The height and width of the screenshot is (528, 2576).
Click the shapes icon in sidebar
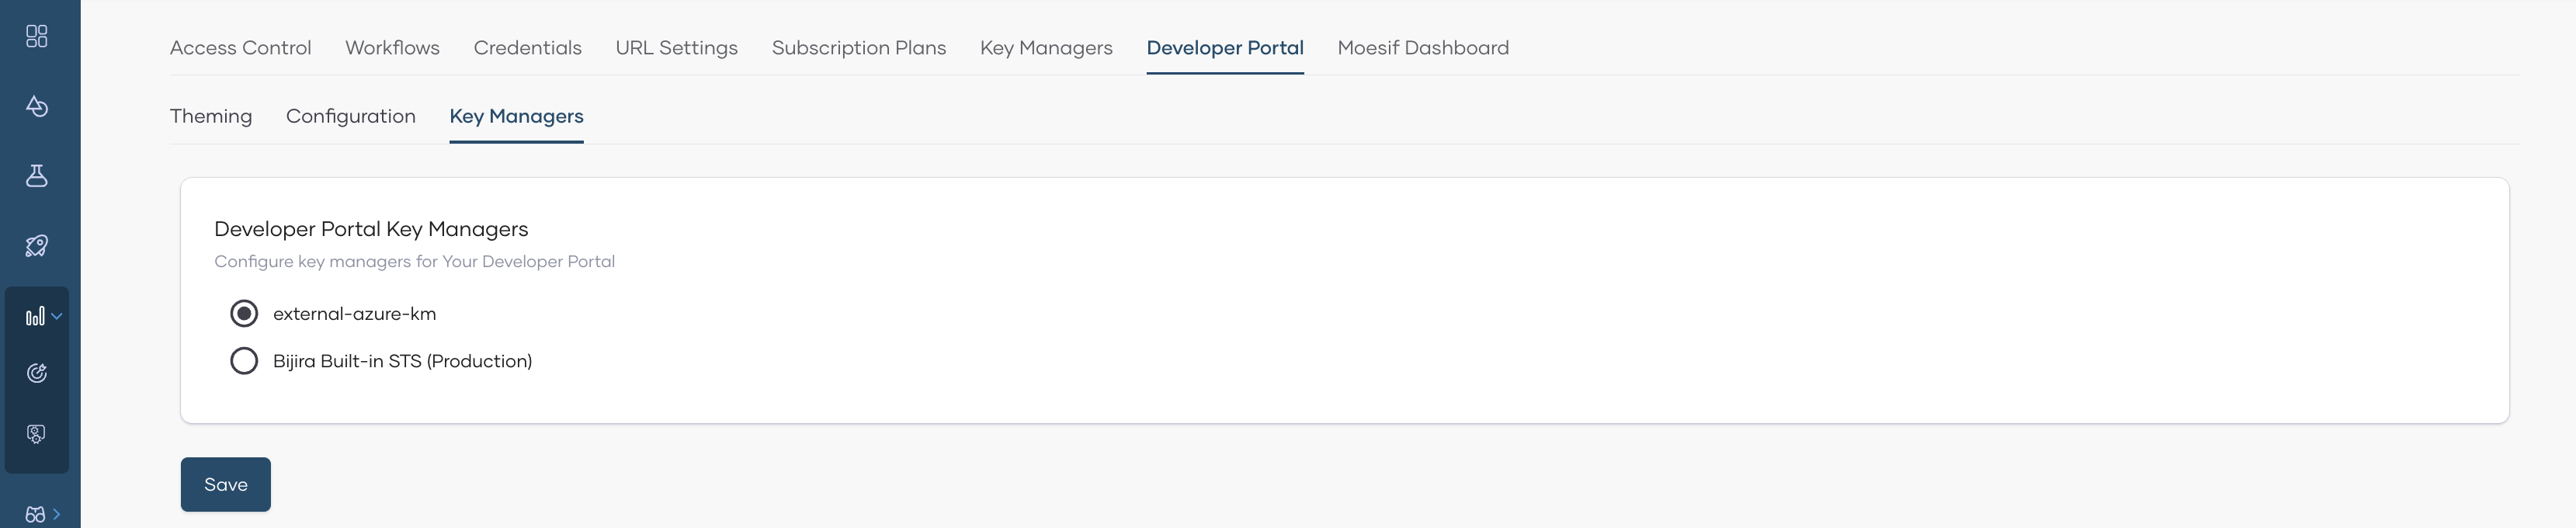coord(37,106)
